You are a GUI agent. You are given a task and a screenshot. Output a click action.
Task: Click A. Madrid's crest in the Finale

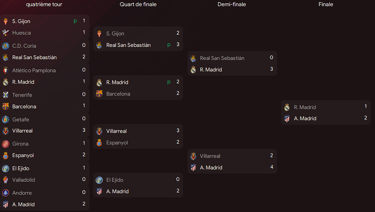[x=287, y=118]
